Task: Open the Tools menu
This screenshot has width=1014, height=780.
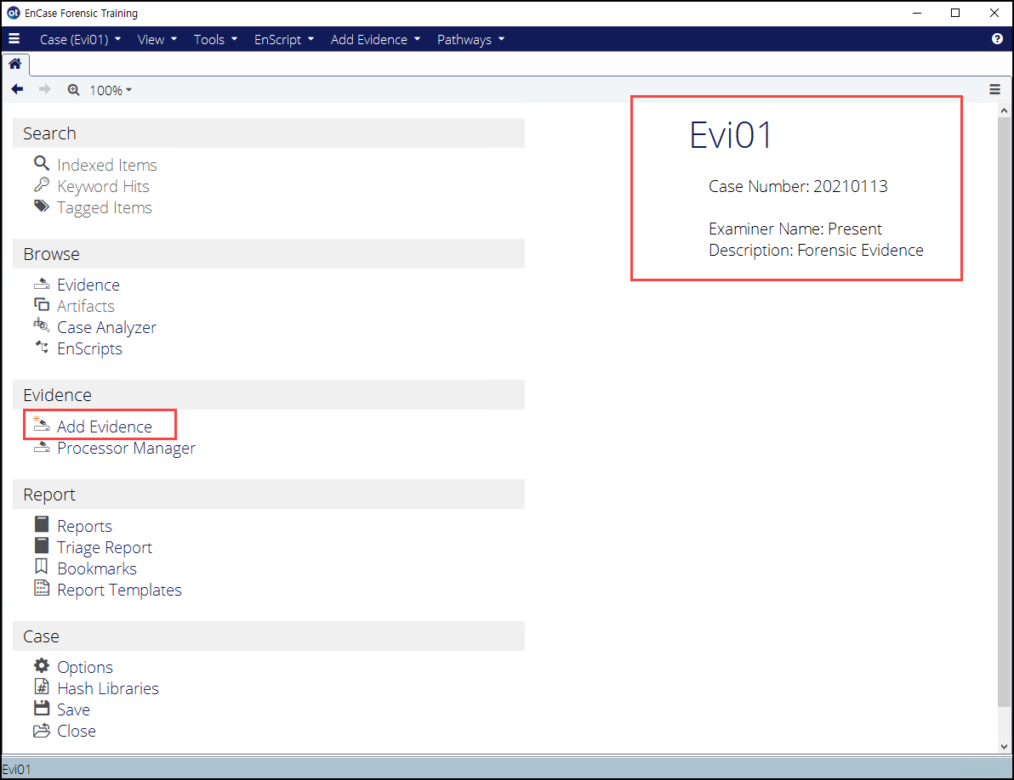Action: pos(215,39)
